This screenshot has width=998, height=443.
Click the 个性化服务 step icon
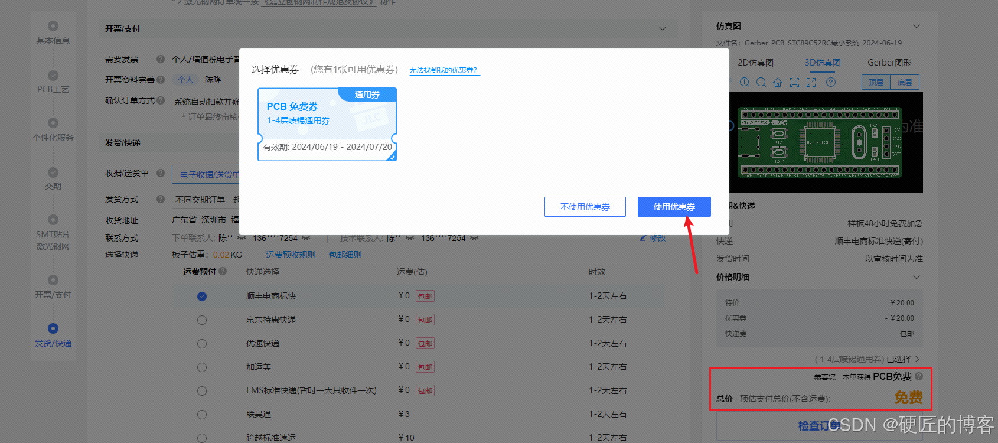[x=53, y=123]
